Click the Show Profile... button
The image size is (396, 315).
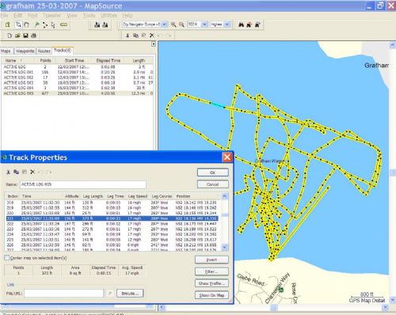[x=211, y=283]
